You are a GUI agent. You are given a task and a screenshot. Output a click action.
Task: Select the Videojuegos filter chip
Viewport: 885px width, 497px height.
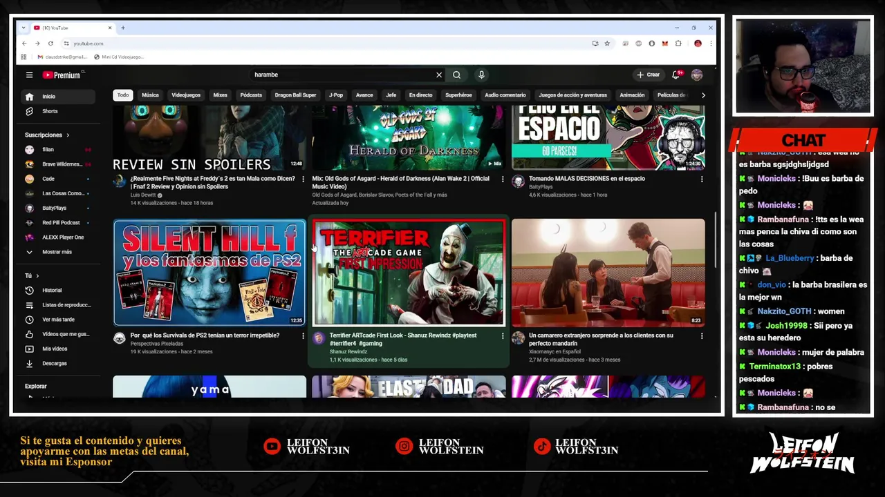[186, 95]
